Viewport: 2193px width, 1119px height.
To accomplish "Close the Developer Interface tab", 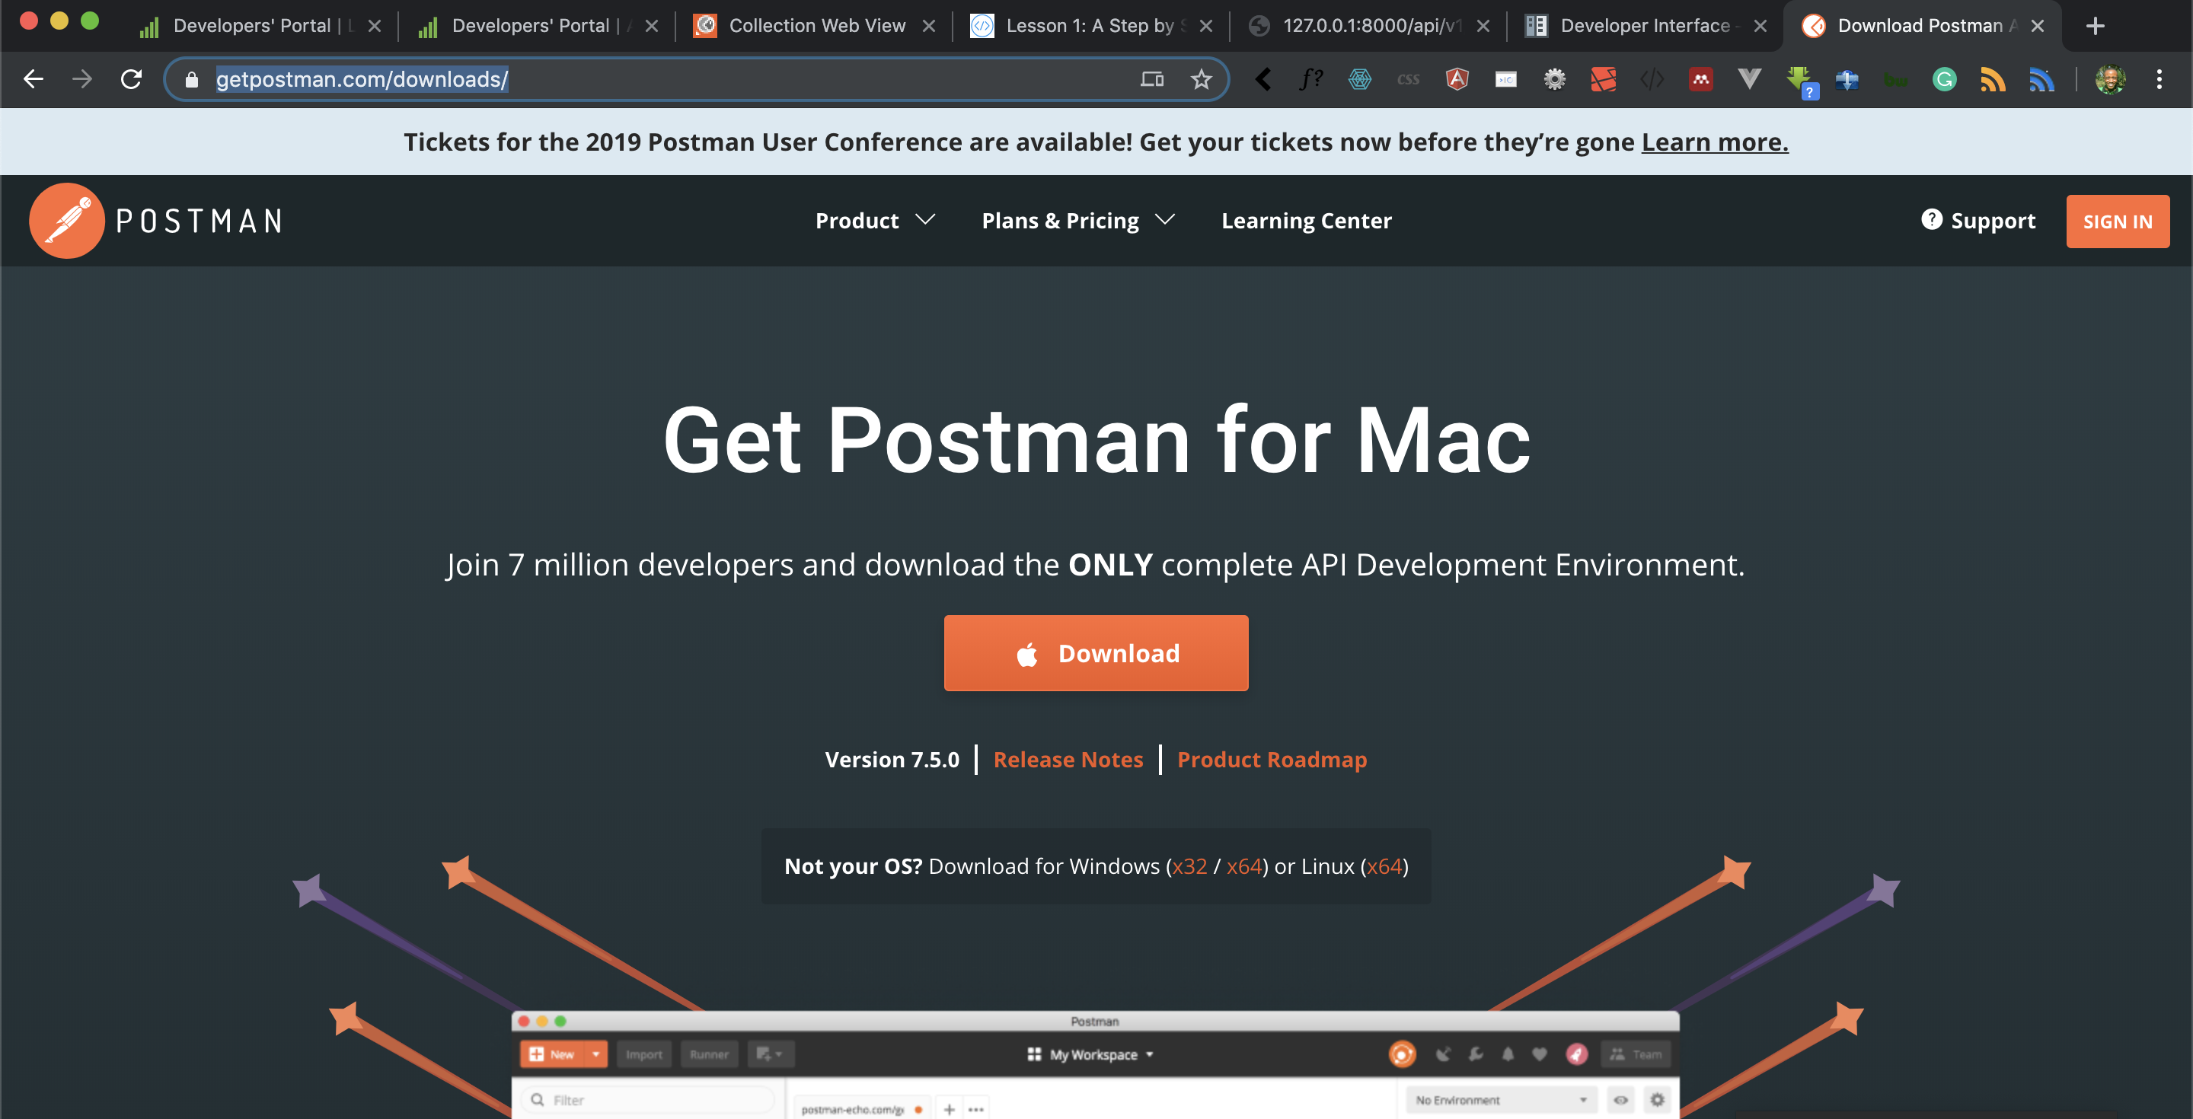I will click(1760, 26).
